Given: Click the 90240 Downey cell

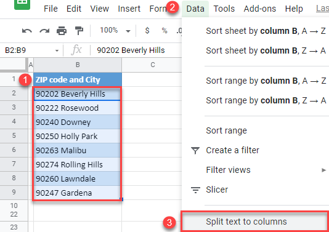Looking at the screenshot, I should (x=77, y=122).
